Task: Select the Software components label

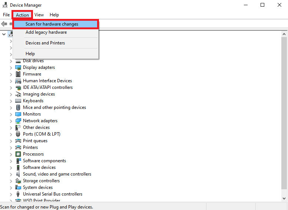Action: pyautogui.click(x=44, y=161)
